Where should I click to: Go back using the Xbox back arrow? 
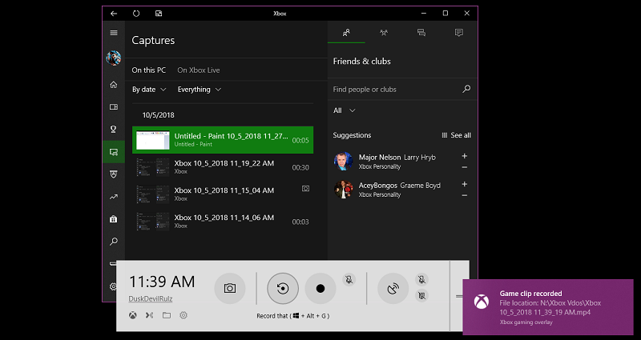coord(114,14)
